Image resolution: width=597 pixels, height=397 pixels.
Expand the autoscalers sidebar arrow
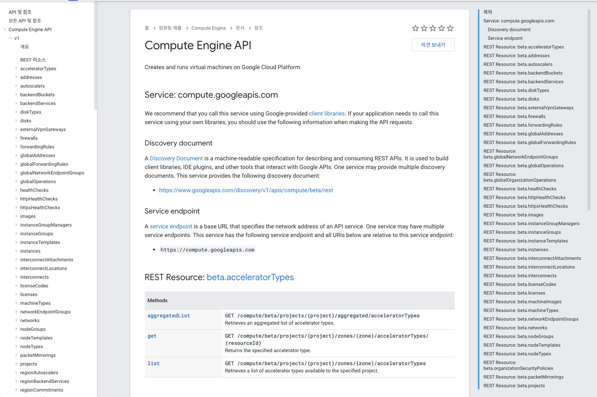(x=16, y=86)
